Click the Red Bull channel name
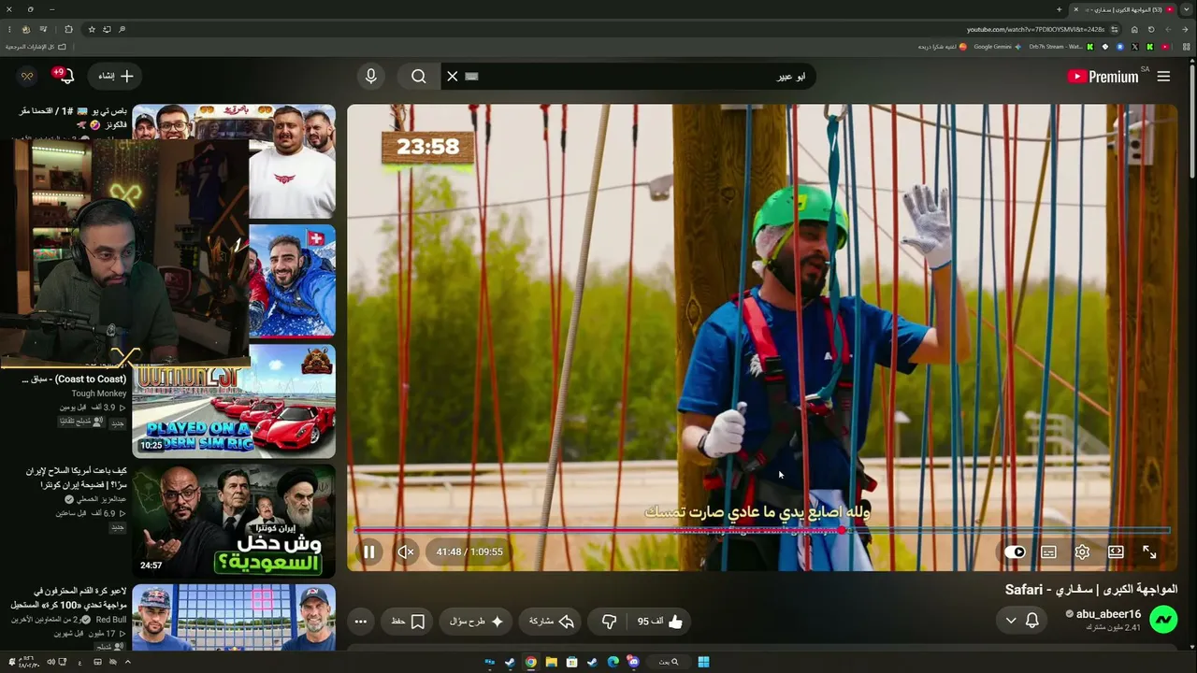Image resolution: width=1197 pixels, height=673 pixels. click(111, 620)
